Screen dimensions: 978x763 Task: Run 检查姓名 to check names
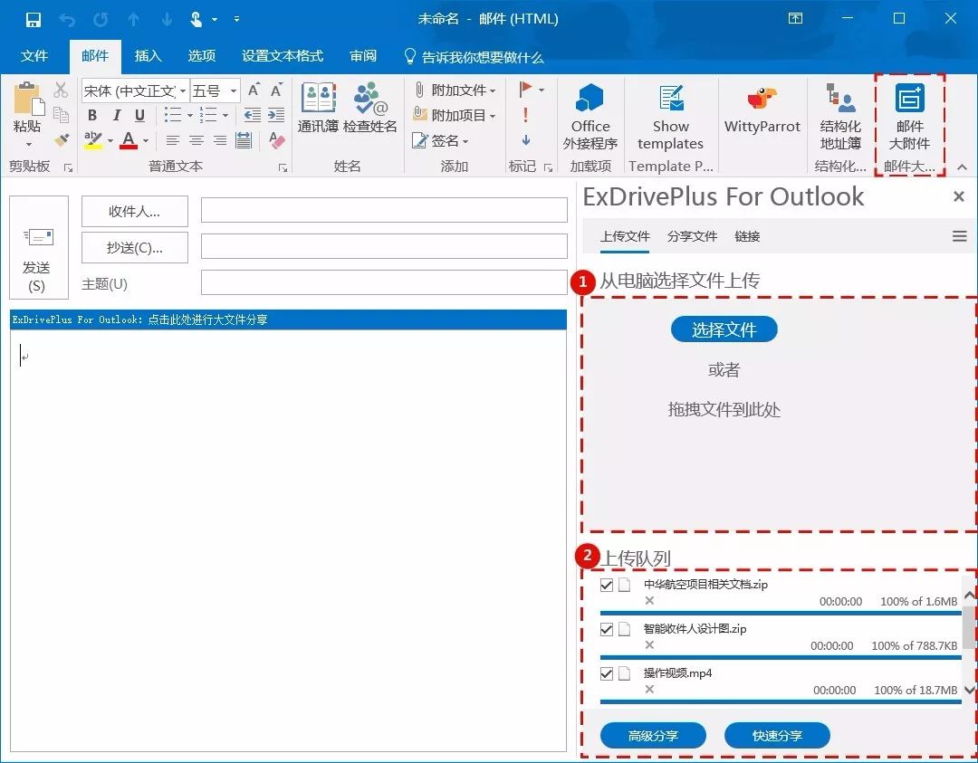click(369, 107)
